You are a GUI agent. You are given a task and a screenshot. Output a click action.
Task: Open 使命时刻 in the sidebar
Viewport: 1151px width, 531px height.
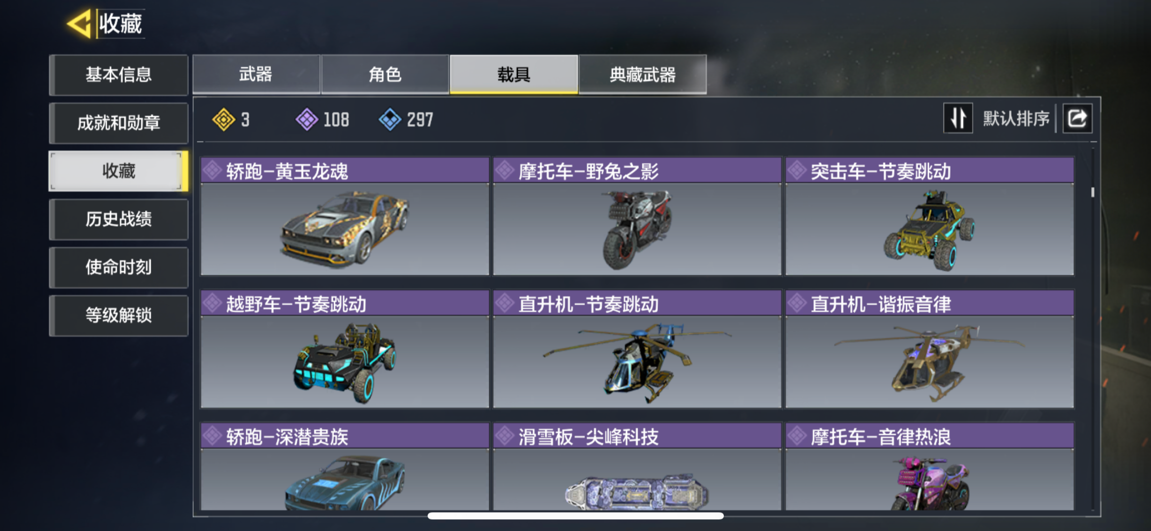click(119, 267)
